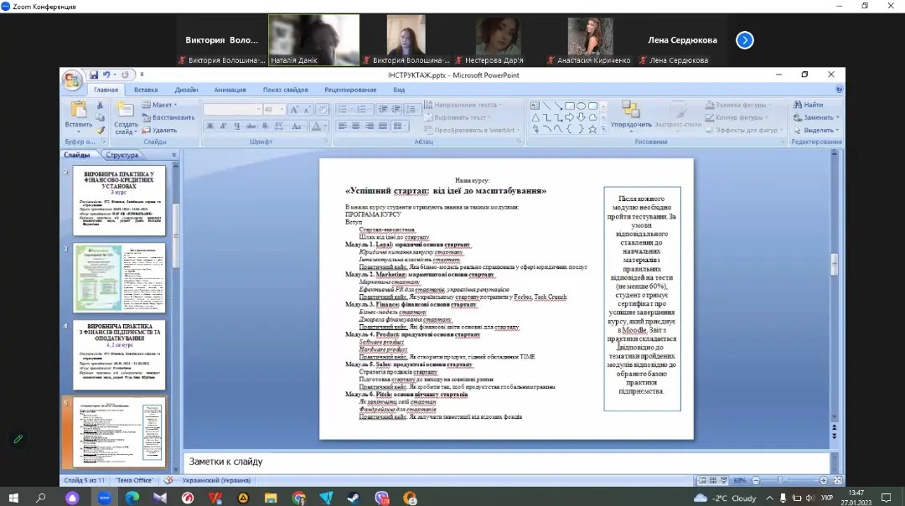
Task: Show more Zoom participants with arrow button
Action: 744,39
